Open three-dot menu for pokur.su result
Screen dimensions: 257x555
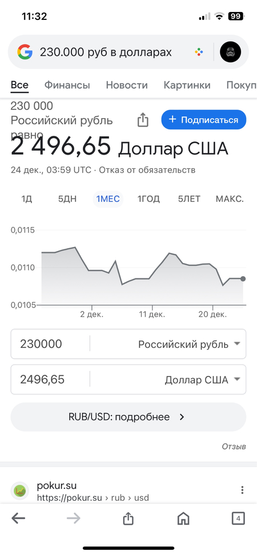(x=242, y=490)
